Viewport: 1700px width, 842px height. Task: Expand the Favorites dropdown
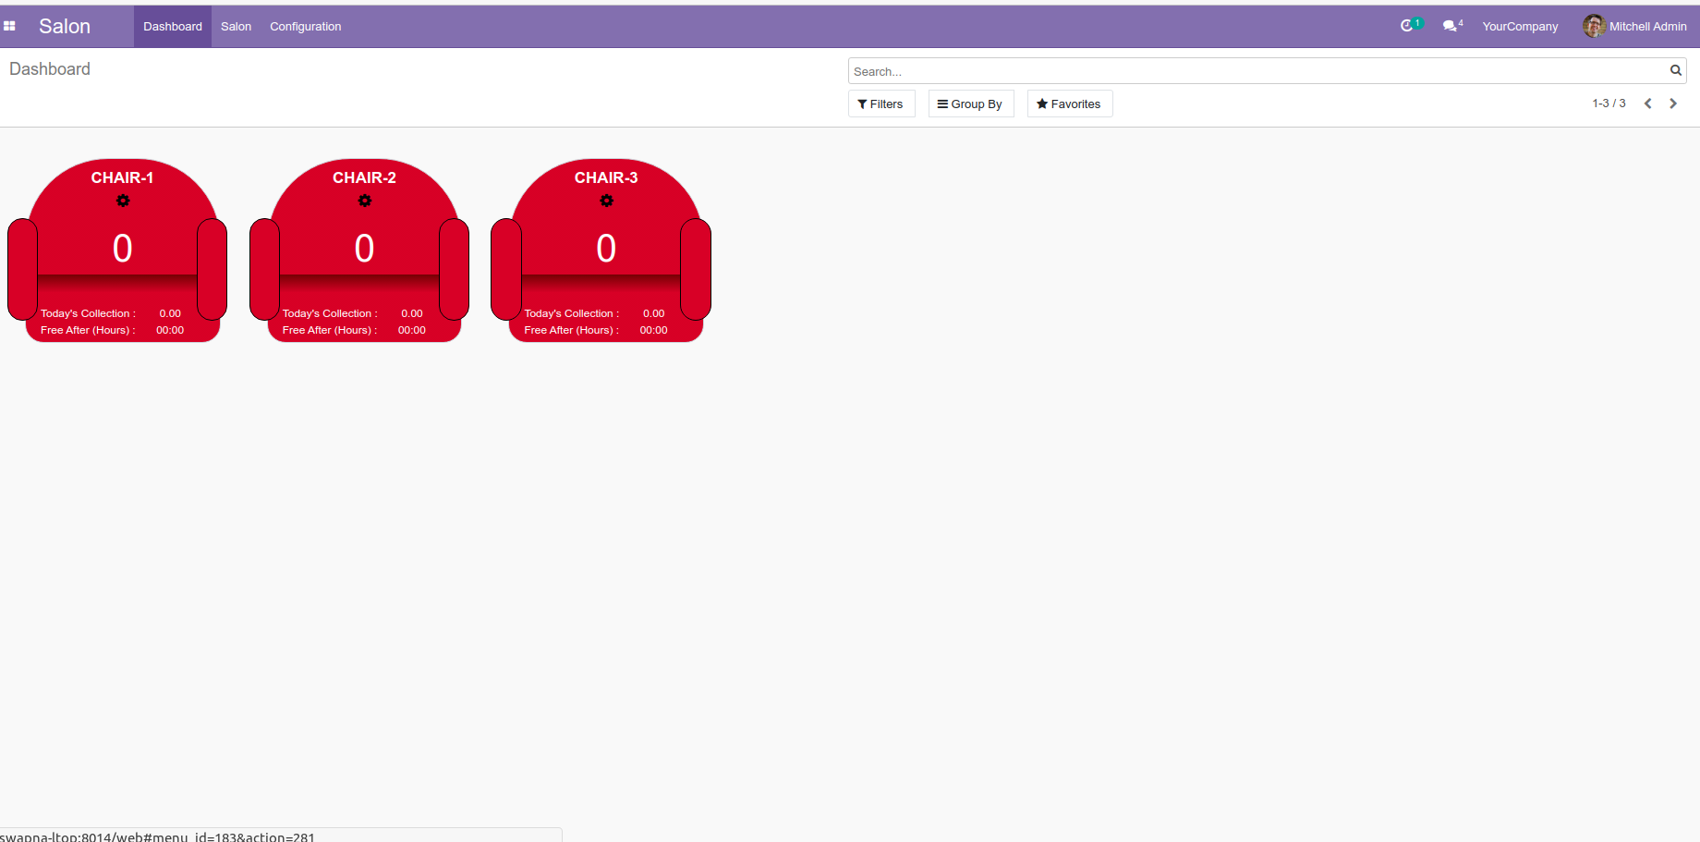tap(1070, 104)
